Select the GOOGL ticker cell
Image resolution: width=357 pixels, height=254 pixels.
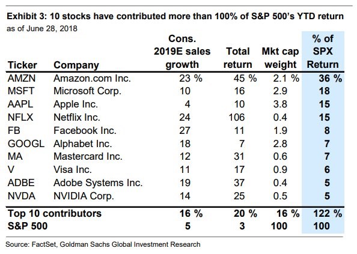[x=26, y=144]
